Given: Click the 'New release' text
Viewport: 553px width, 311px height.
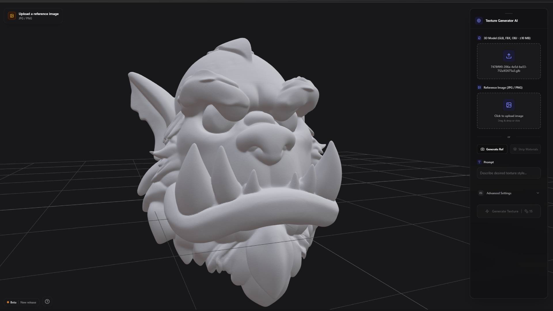Looking at the screenshot, I should tap(28, 302).
